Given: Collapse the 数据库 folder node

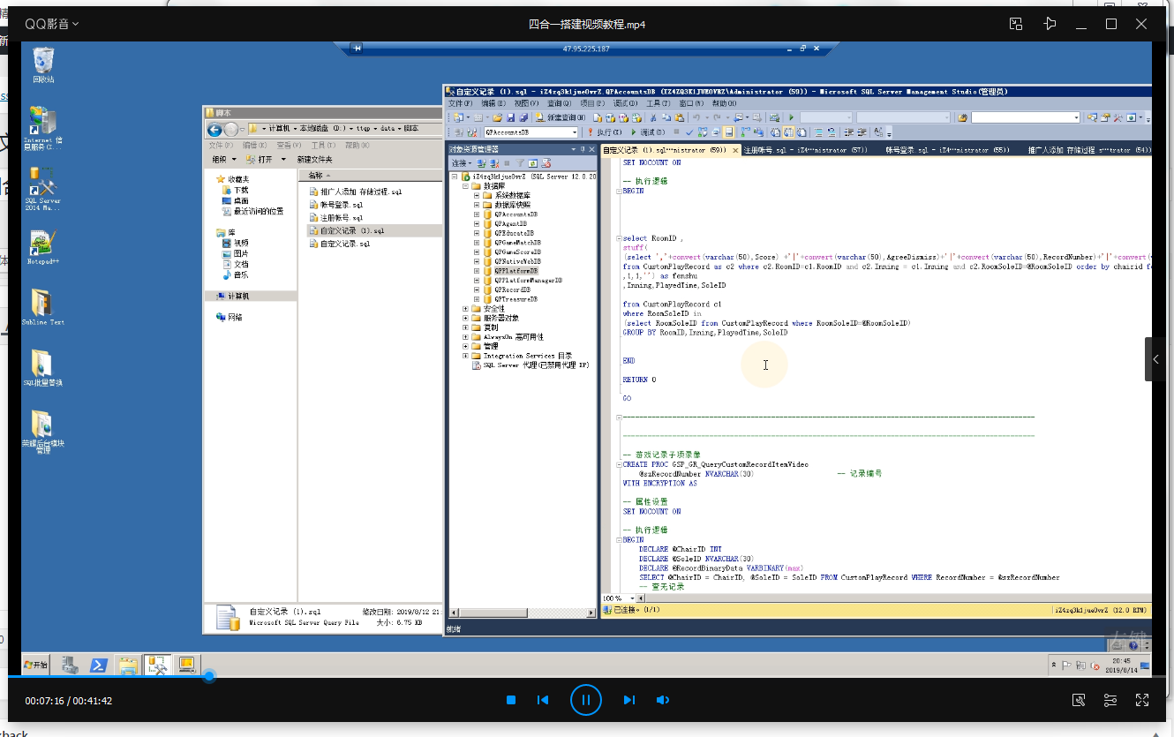Looking at the screenshot, I should pos(465,186).
